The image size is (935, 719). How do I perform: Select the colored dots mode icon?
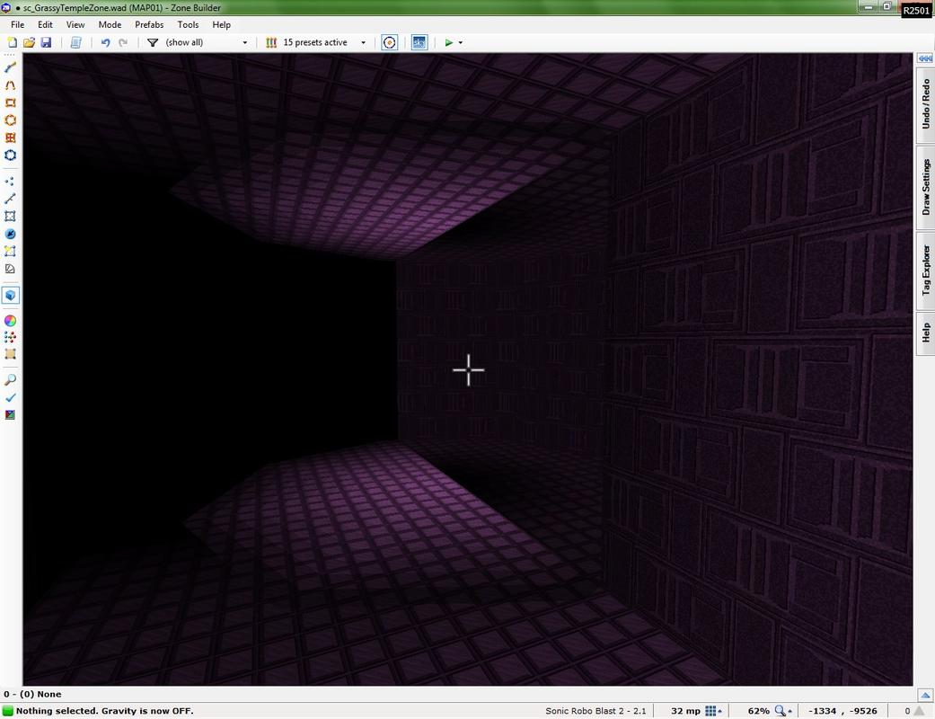(10, 337)
